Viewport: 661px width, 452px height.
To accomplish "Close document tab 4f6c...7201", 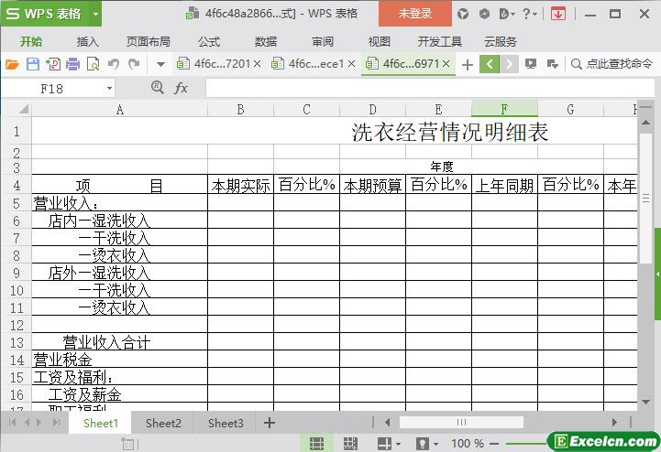I will click(257, 64).
